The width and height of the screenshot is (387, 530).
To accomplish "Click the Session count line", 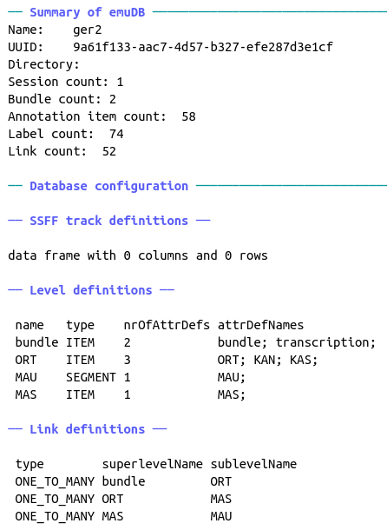I will [66, 82].
